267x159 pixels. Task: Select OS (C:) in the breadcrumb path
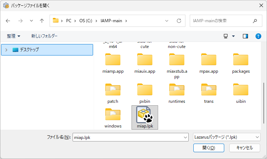[86, 21]
